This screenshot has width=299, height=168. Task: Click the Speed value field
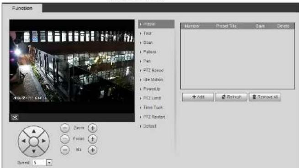coord(40,163)
